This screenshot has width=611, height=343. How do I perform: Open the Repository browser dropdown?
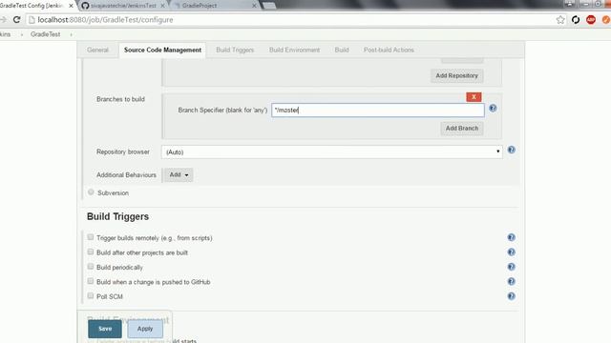pos(332,151)
